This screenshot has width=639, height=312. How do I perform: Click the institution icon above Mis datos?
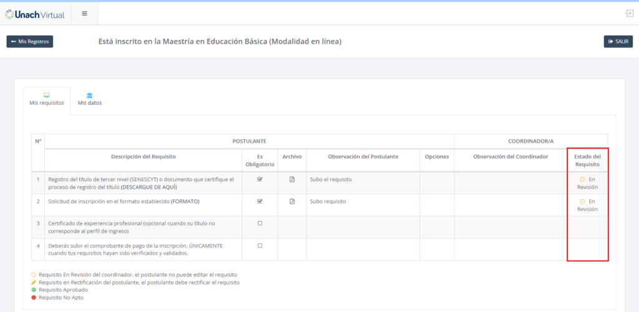pos(90,95)
